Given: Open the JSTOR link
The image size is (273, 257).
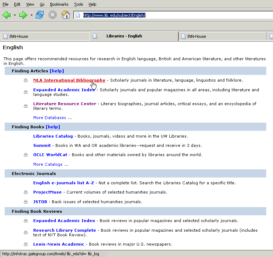Looking at the screenshot, I should [40, 202].
